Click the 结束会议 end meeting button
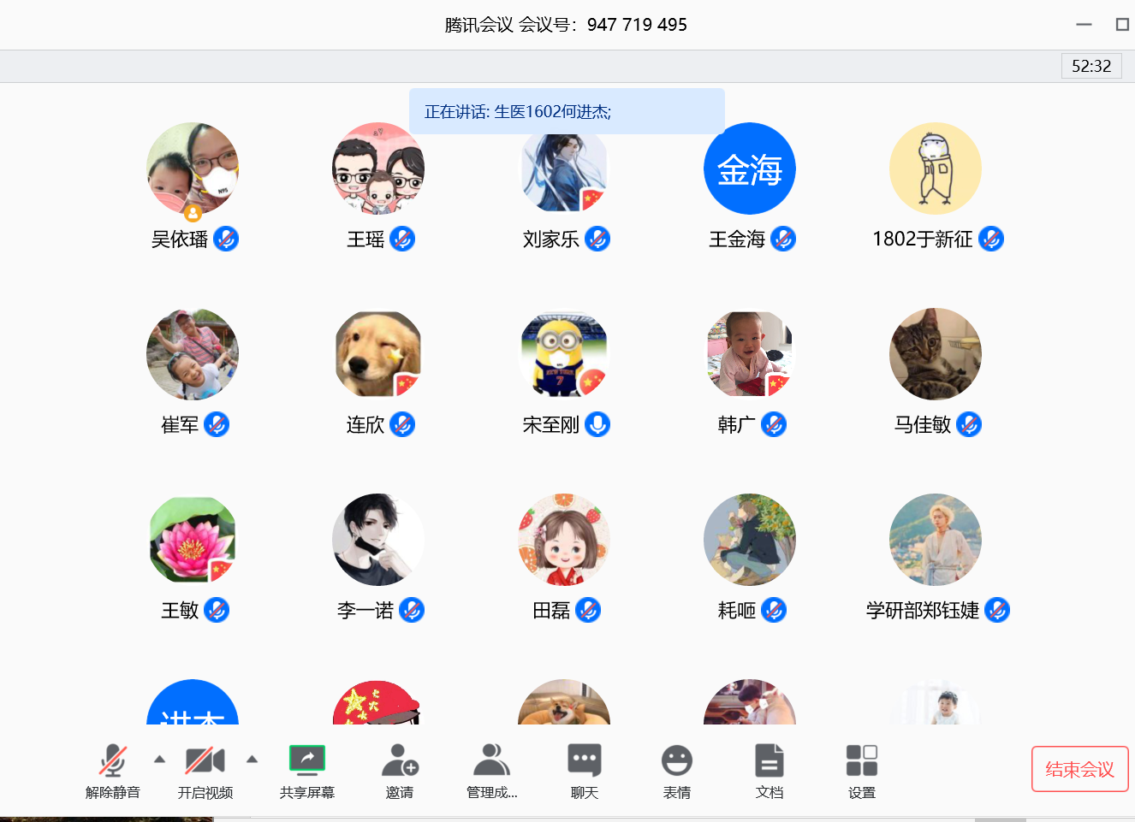The height and width of the screenshot is (822, 1135). tap(1079, 769)
